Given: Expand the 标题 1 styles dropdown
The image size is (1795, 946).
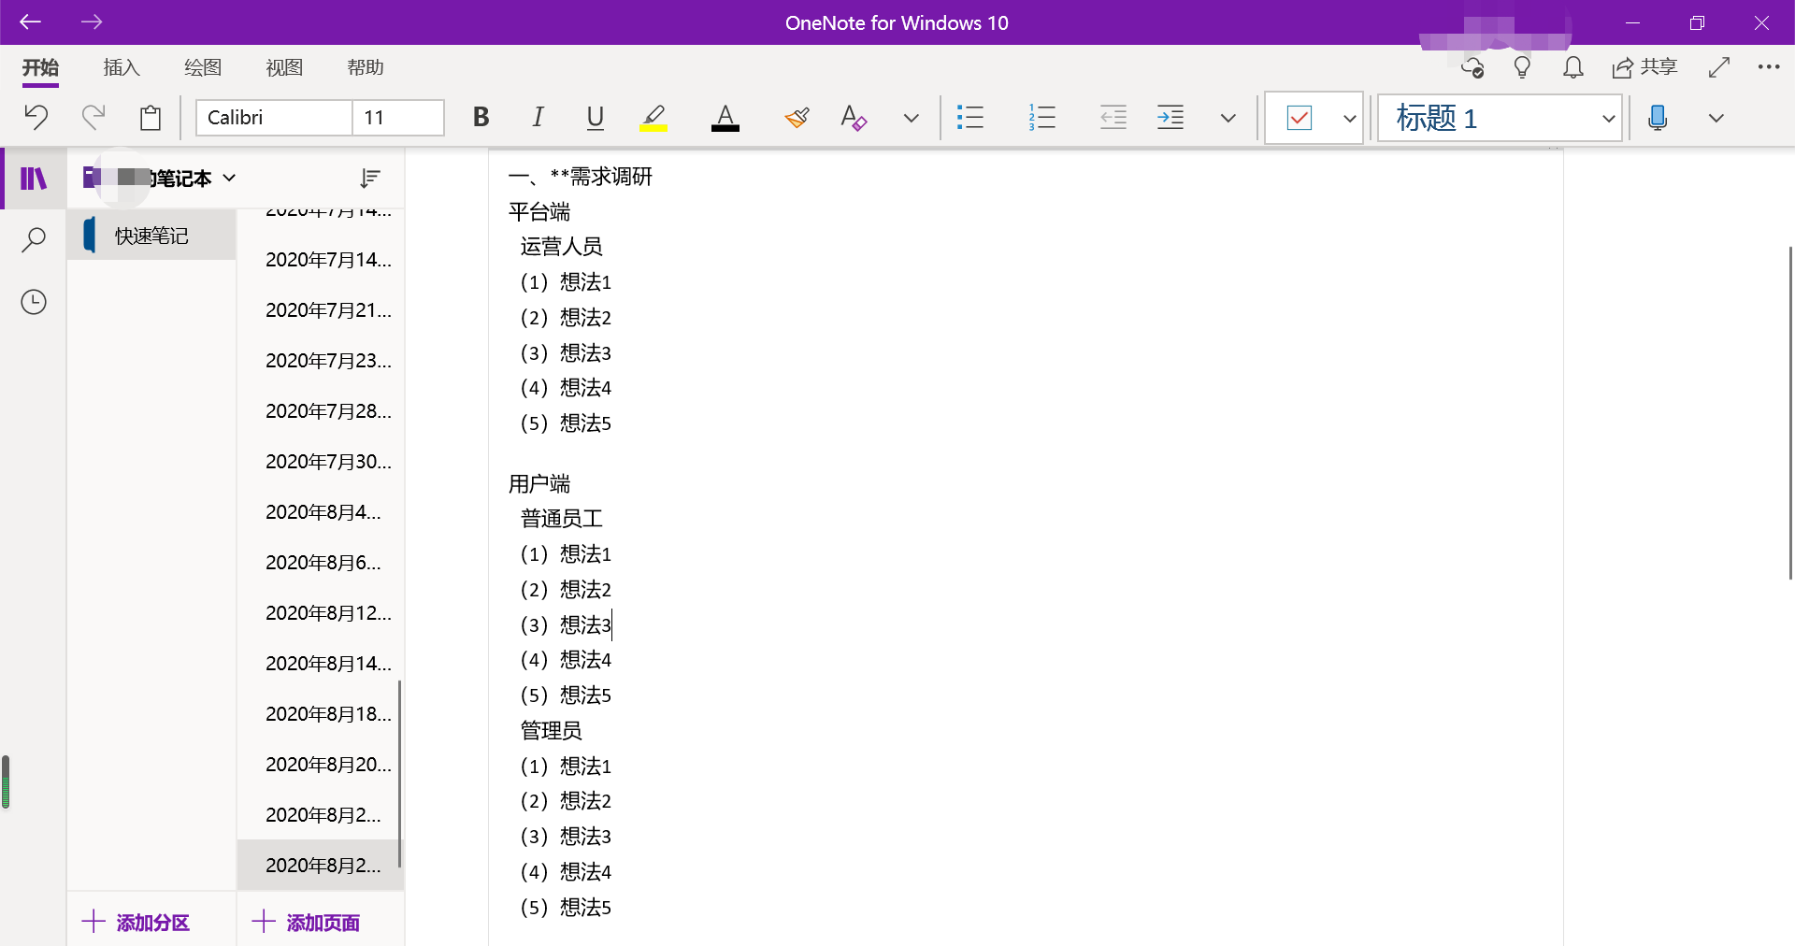Looking at the screenshot, I should pos(1608,119).
